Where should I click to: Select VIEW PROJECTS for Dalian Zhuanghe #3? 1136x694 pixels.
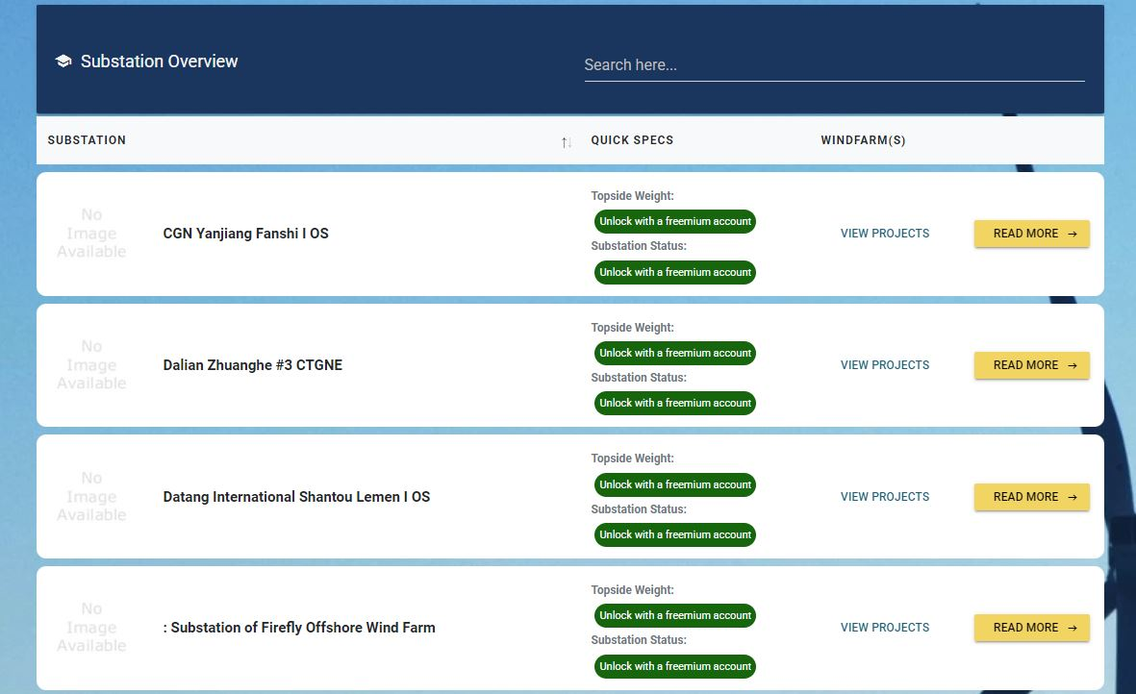coord(884,365)
